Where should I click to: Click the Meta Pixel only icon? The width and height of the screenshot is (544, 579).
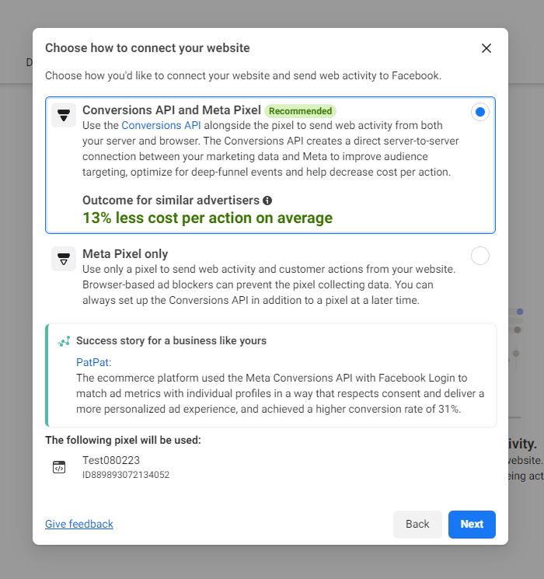tap(64, 259)
